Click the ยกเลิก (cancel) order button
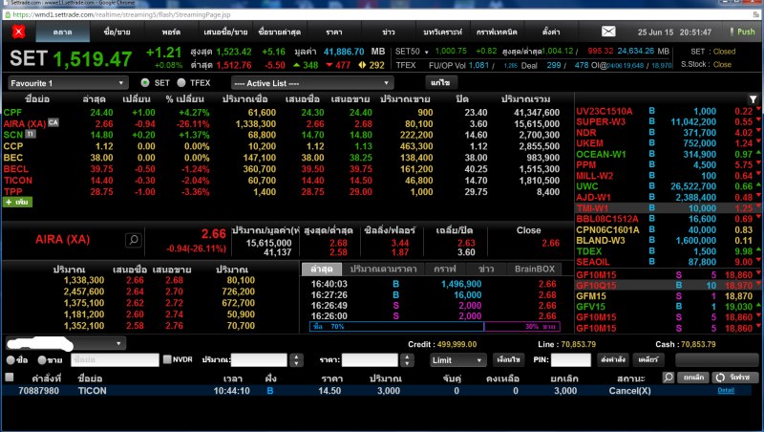 (693, 378)
